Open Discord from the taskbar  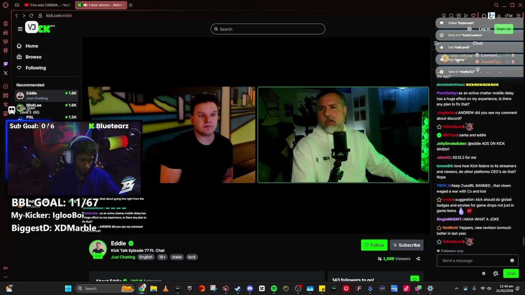pyautogui.click(x=250, y=288)
